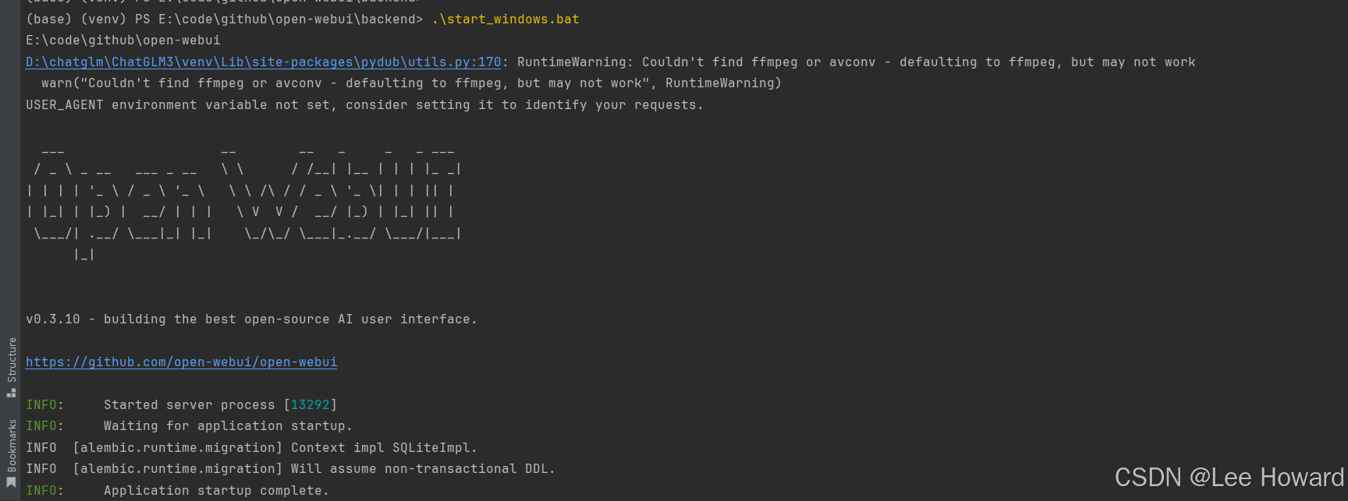Click the RuntimeWarning ffmpeg message text
Viewport: 1348px width, 501px height.
click(856, 62)
